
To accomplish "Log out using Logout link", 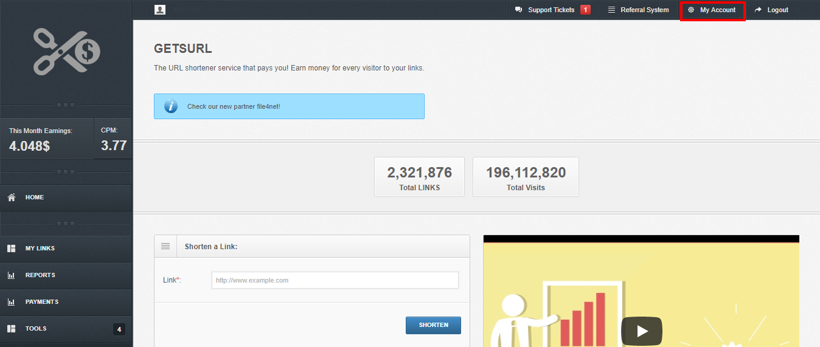I will coord(772,10).
